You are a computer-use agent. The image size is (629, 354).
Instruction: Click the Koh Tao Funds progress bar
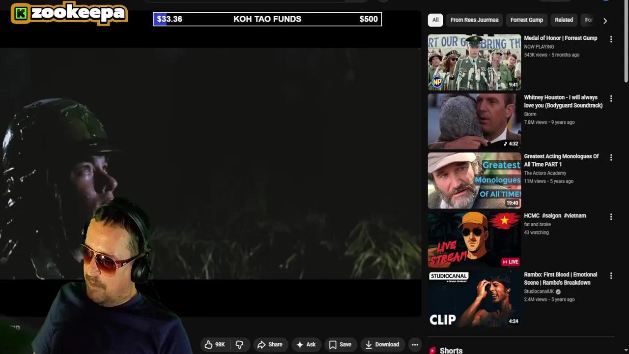267,19
